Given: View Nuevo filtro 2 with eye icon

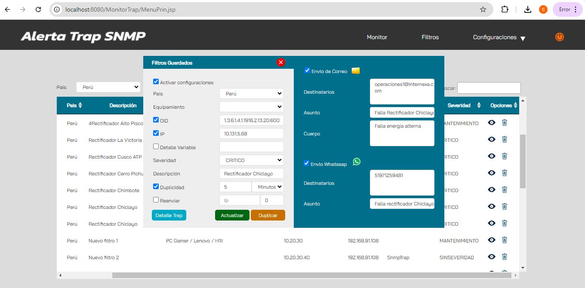Looking at the screenshot, I should (x=492, y=257).
